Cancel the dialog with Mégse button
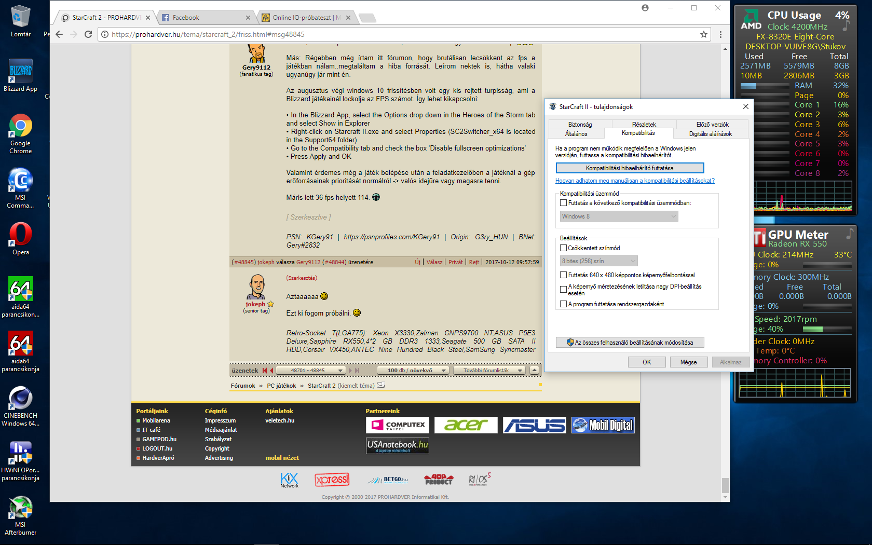Image resolution: width=872 pixels, height=545 pixels. (689, 362)
